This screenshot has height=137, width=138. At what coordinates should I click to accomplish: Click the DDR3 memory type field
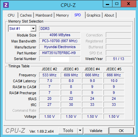85,29
